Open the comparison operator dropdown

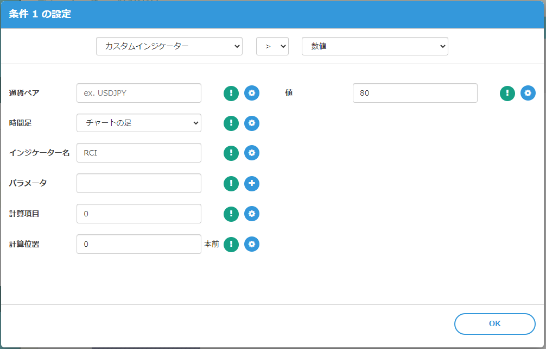tap(272, 46)
